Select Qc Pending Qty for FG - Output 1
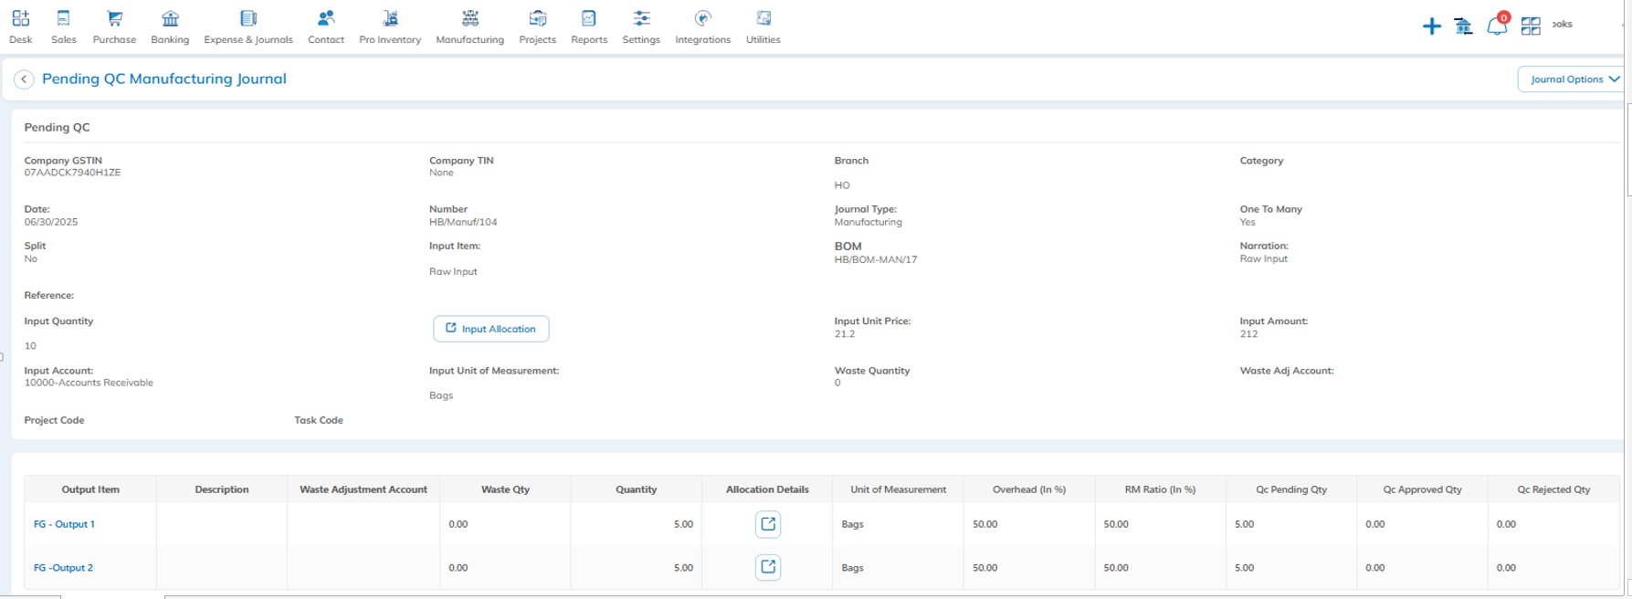Viewport: 1632px width, 599px height. [1244, 524]
